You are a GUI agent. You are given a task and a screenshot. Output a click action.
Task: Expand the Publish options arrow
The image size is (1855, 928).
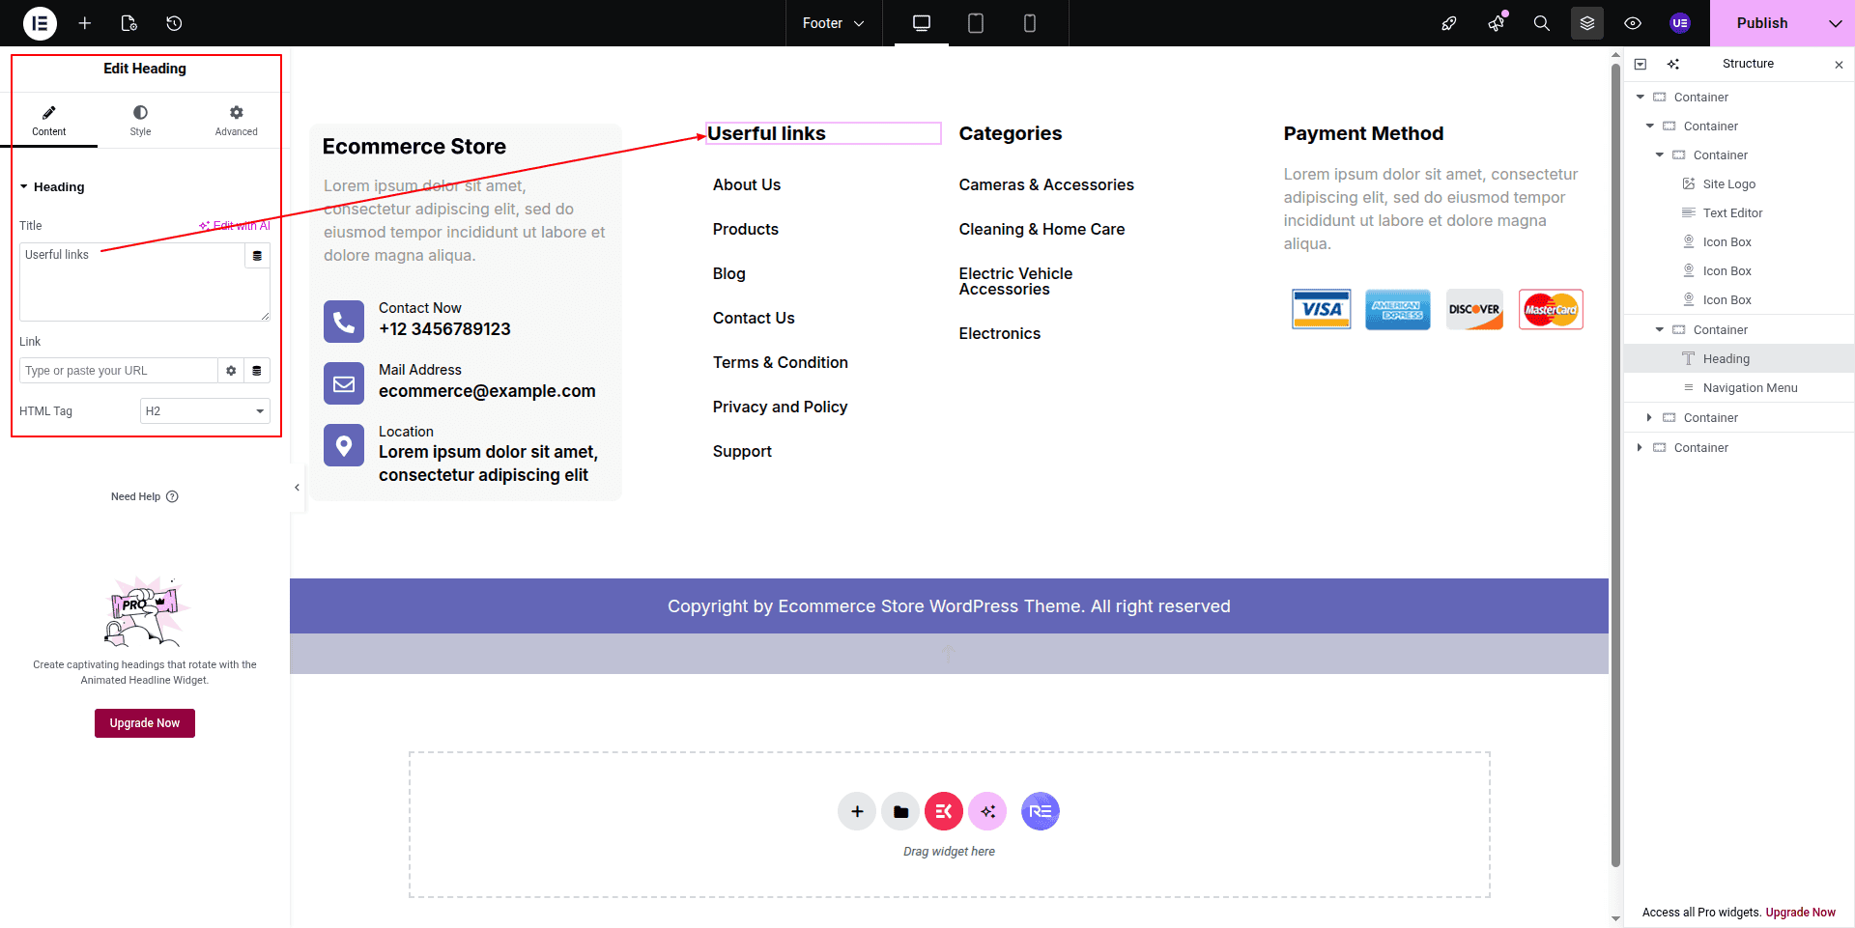pos(1835,23)
